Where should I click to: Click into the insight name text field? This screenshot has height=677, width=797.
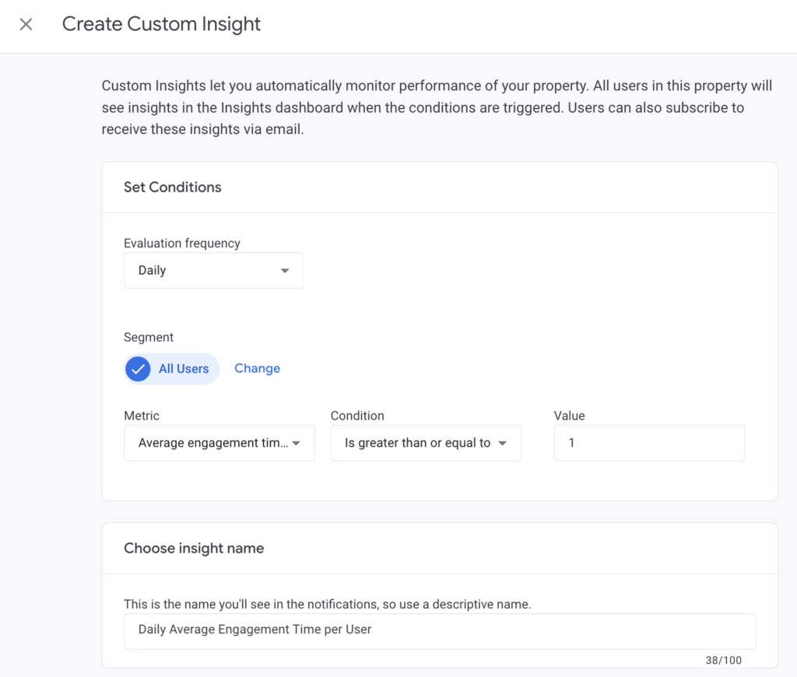click(439, 630)
